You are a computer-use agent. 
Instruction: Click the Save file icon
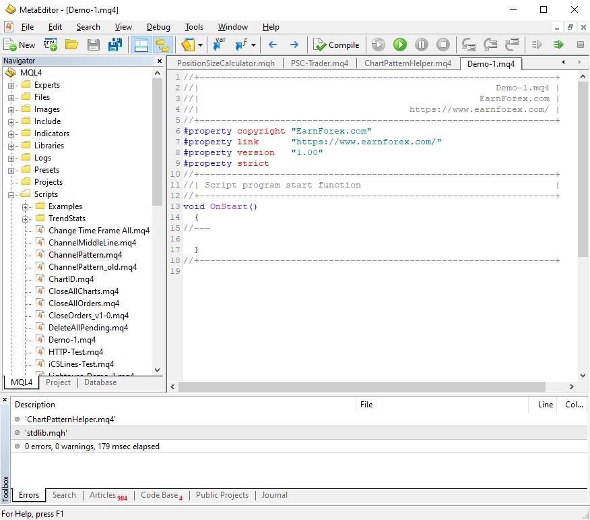coord(94,45)
